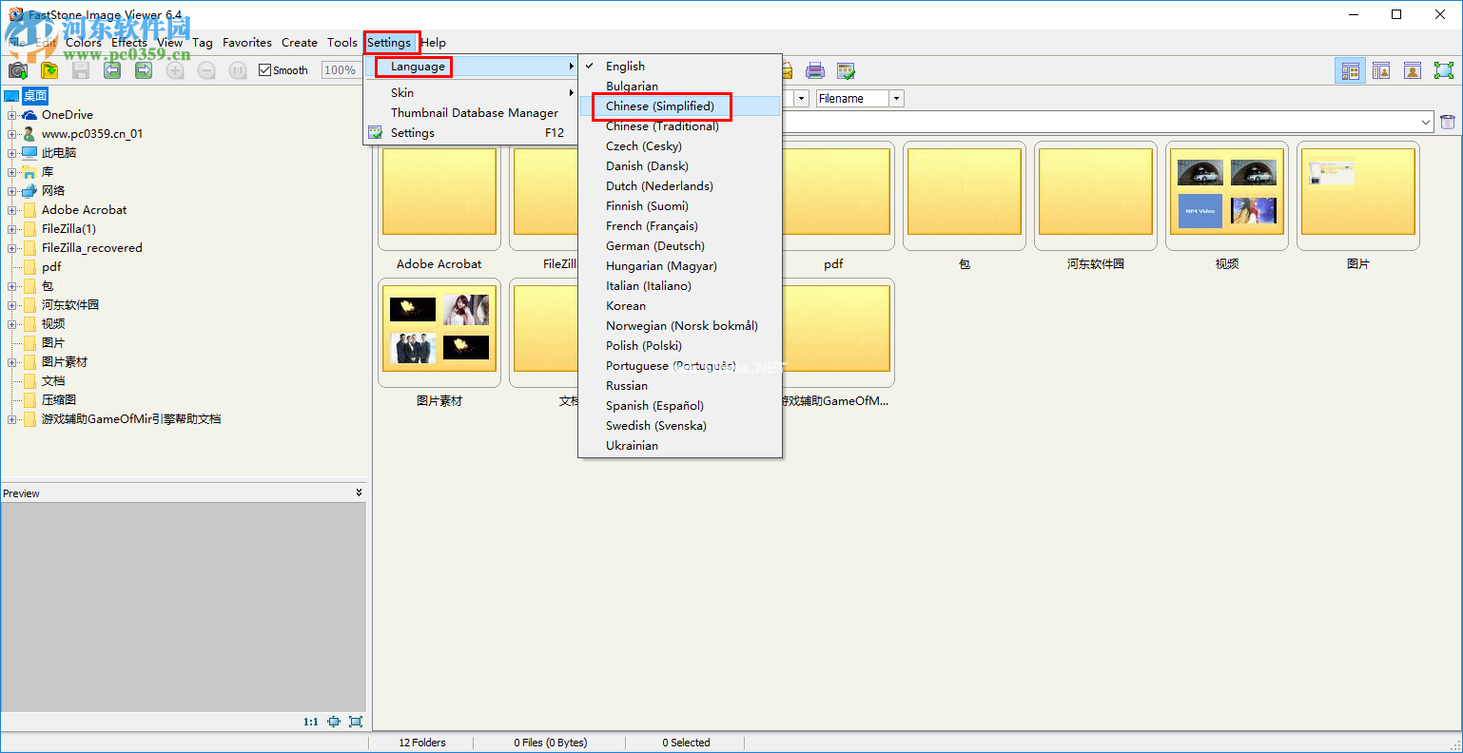
Task: Click the trash bin icon beside path bar
Action: [x=1448, y=122]
